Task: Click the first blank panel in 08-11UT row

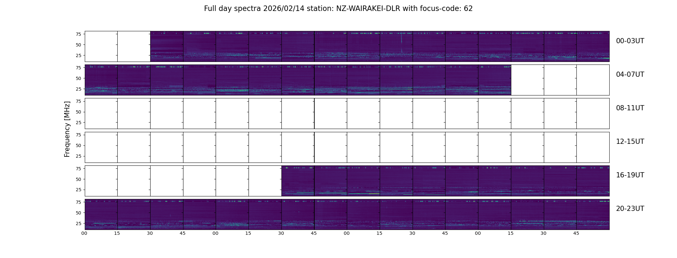Action: click(101, 114)
